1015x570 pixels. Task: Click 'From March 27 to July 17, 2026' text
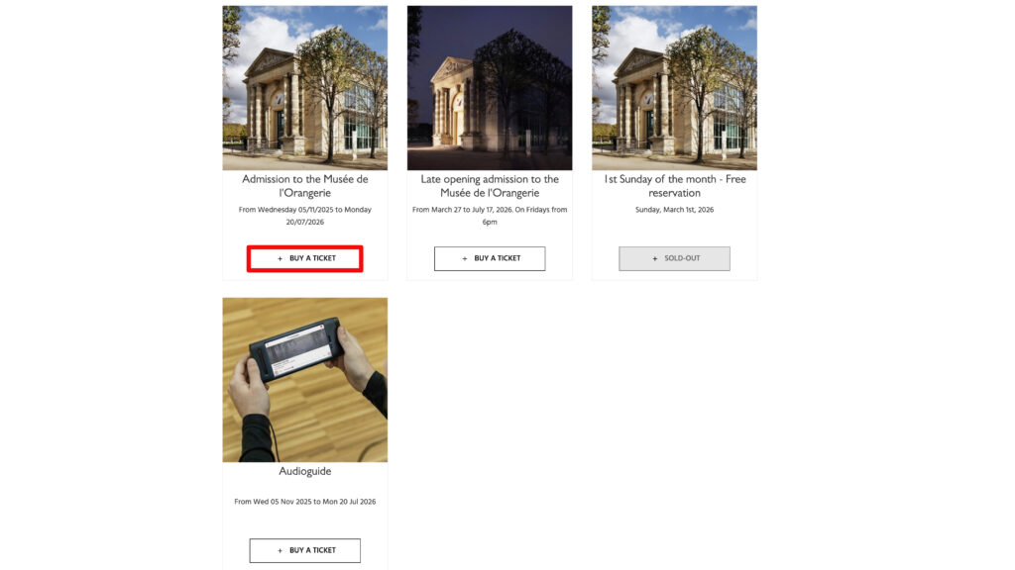[462, 210]
